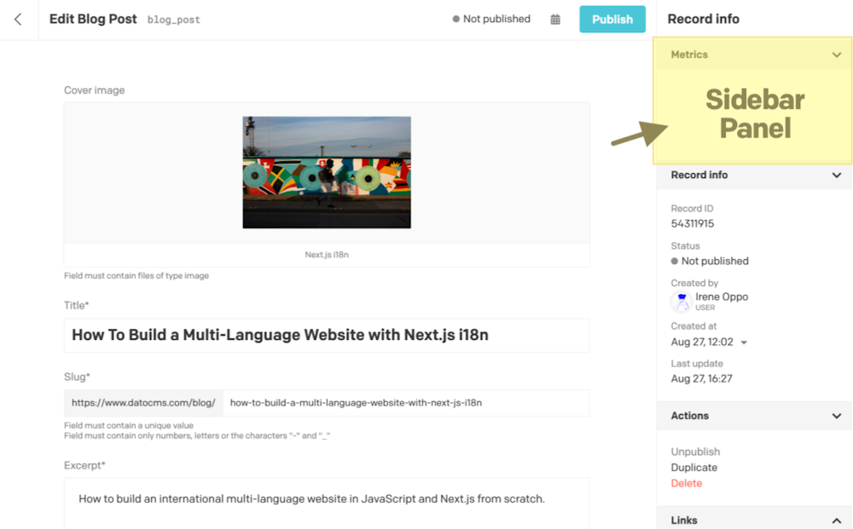Open the scheduling calendar icon
This screenshot has width=853, height=529.
pyautogui.click(x=555, y=20)
